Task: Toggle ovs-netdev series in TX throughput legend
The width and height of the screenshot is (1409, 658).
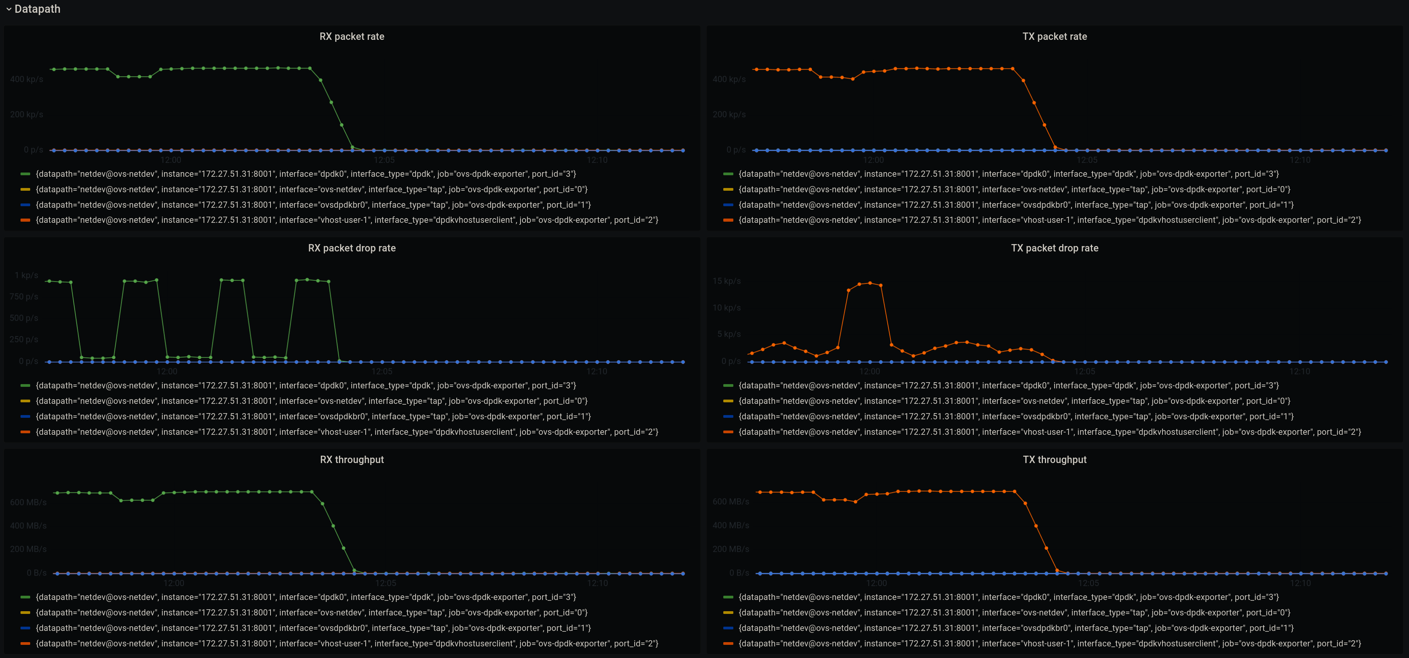Action: [x=1014, y=613]
